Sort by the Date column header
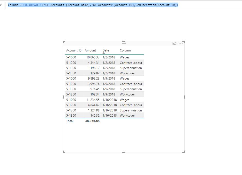The image size is (242, 175). [106, 50]
